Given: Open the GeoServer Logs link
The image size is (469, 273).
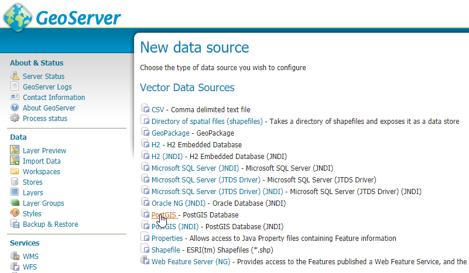Looking at the screenshot, I should [47, 87].
